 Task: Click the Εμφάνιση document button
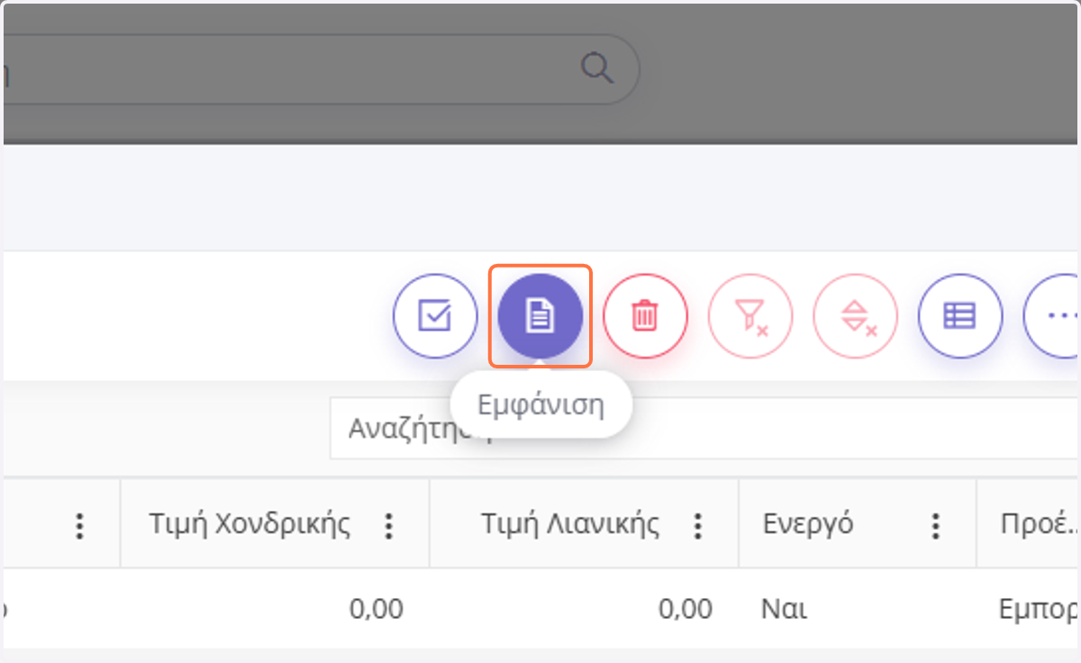click(540, 316)
